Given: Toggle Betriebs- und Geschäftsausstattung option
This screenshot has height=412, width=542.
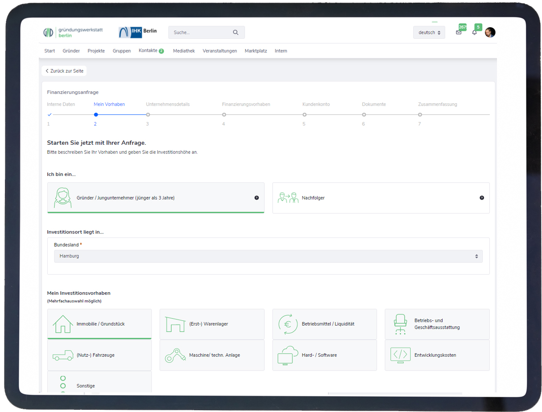Looking at the screenshot, I should click(437, 324).
